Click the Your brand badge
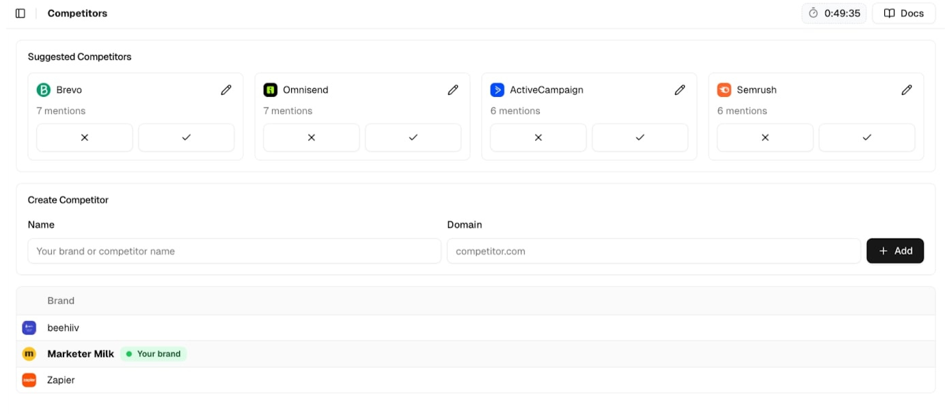Viewport: 945px width, 414px height. (x=154, y=354)
